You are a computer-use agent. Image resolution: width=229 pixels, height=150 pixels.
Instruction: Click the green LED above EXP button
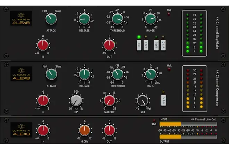click(139, 37)
